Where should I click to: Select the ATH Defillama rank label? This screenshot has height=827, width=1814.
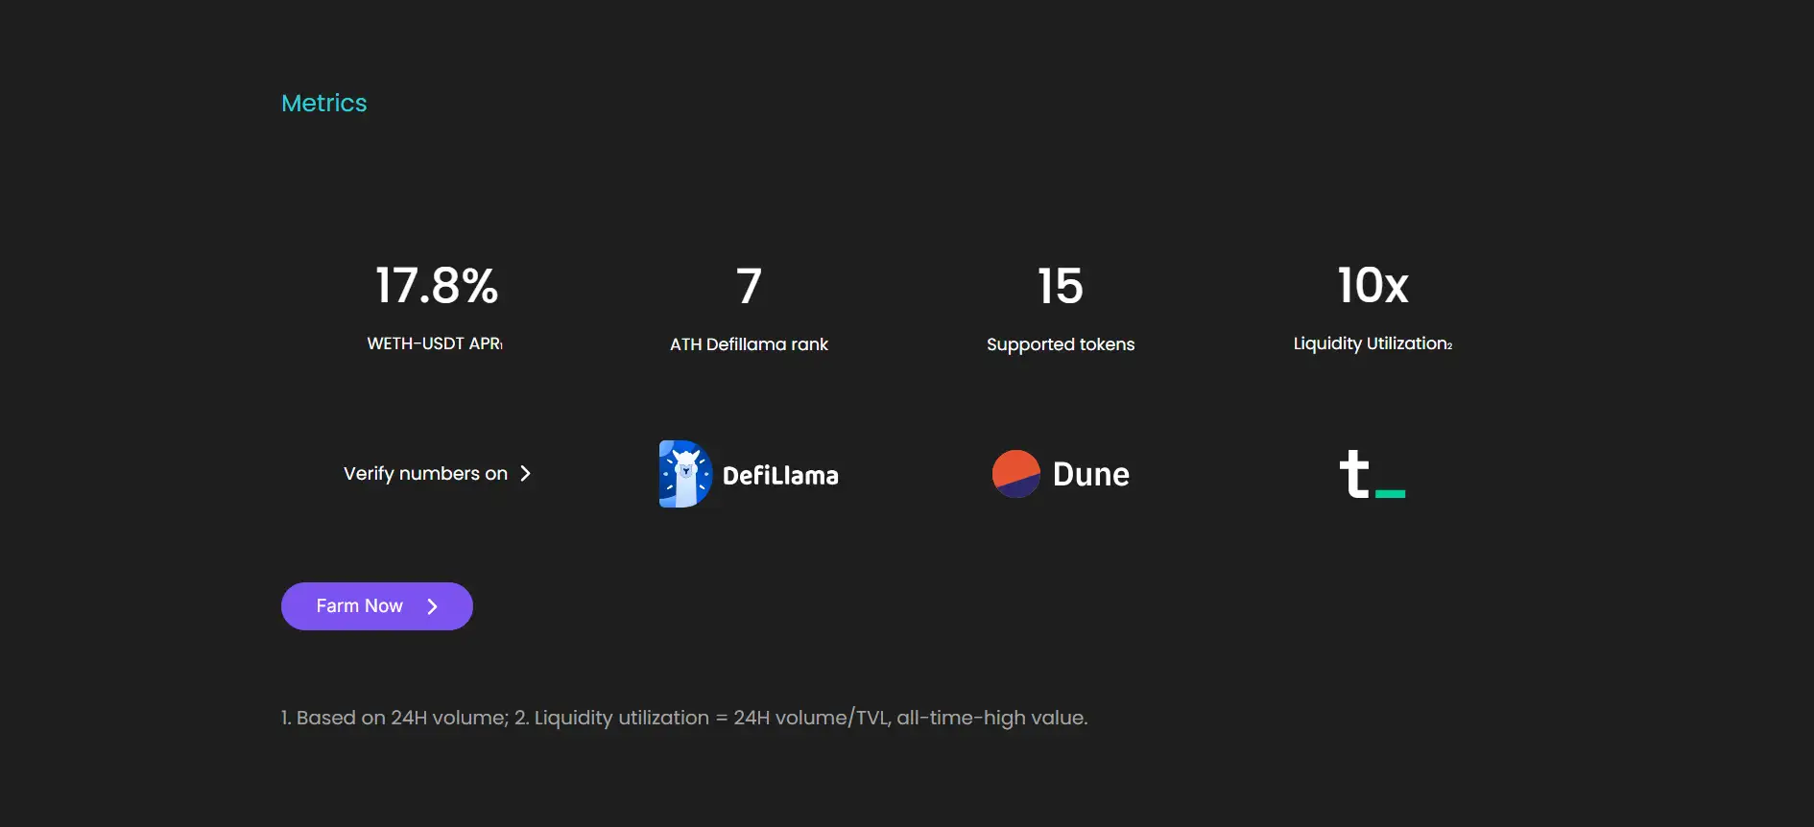click(x=749, y=344)
